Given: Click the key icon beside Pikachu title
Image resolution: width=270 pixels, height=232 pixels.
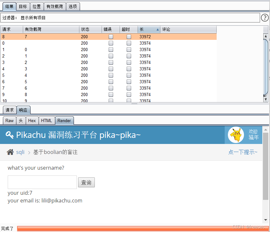Looking at the screenshot, I should pyautogui.click(x=9, y=135).
